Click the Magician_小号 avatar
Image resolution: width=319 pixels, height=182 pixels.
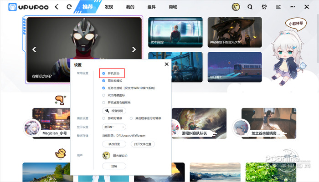click(32, 128)
